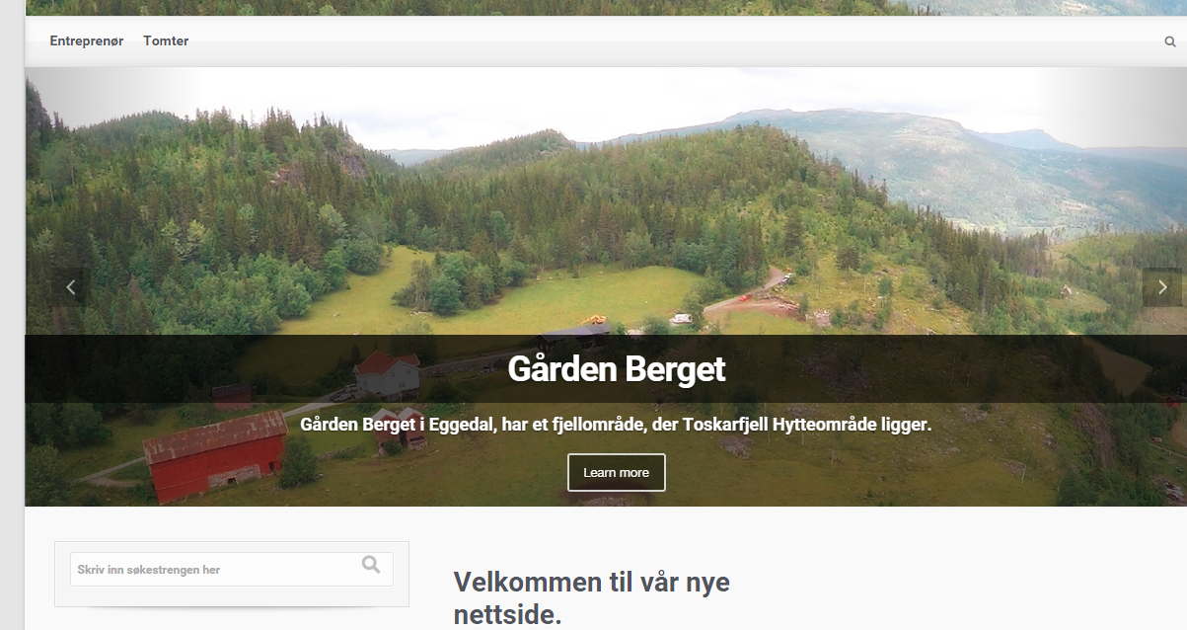Open the Tomter menu item

pos(166,41)
